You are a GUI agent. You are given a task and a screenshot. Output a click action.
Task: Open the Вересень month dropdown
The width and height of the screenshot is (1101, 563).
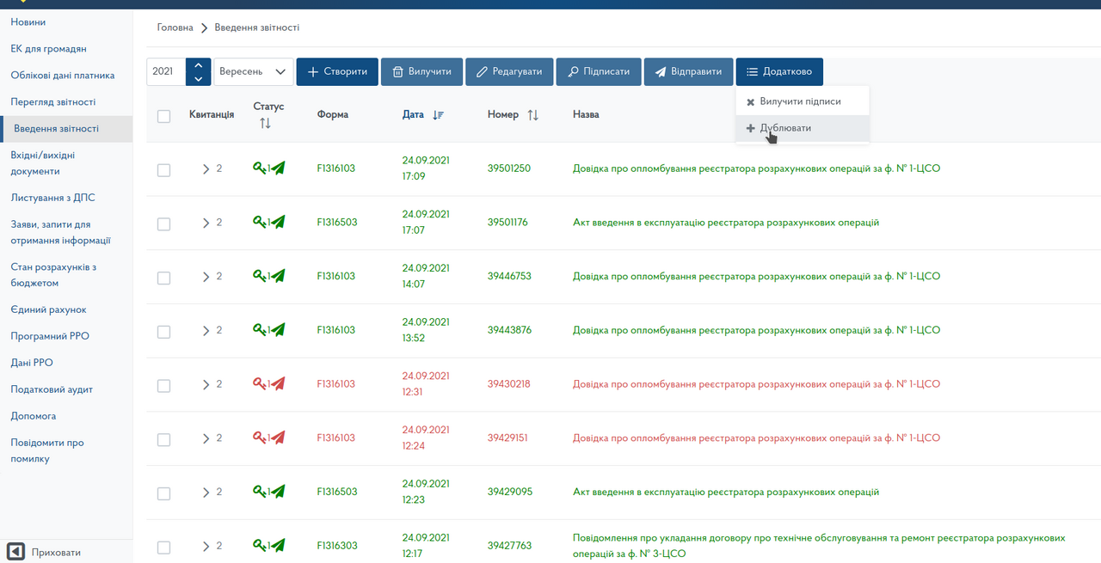253,72
